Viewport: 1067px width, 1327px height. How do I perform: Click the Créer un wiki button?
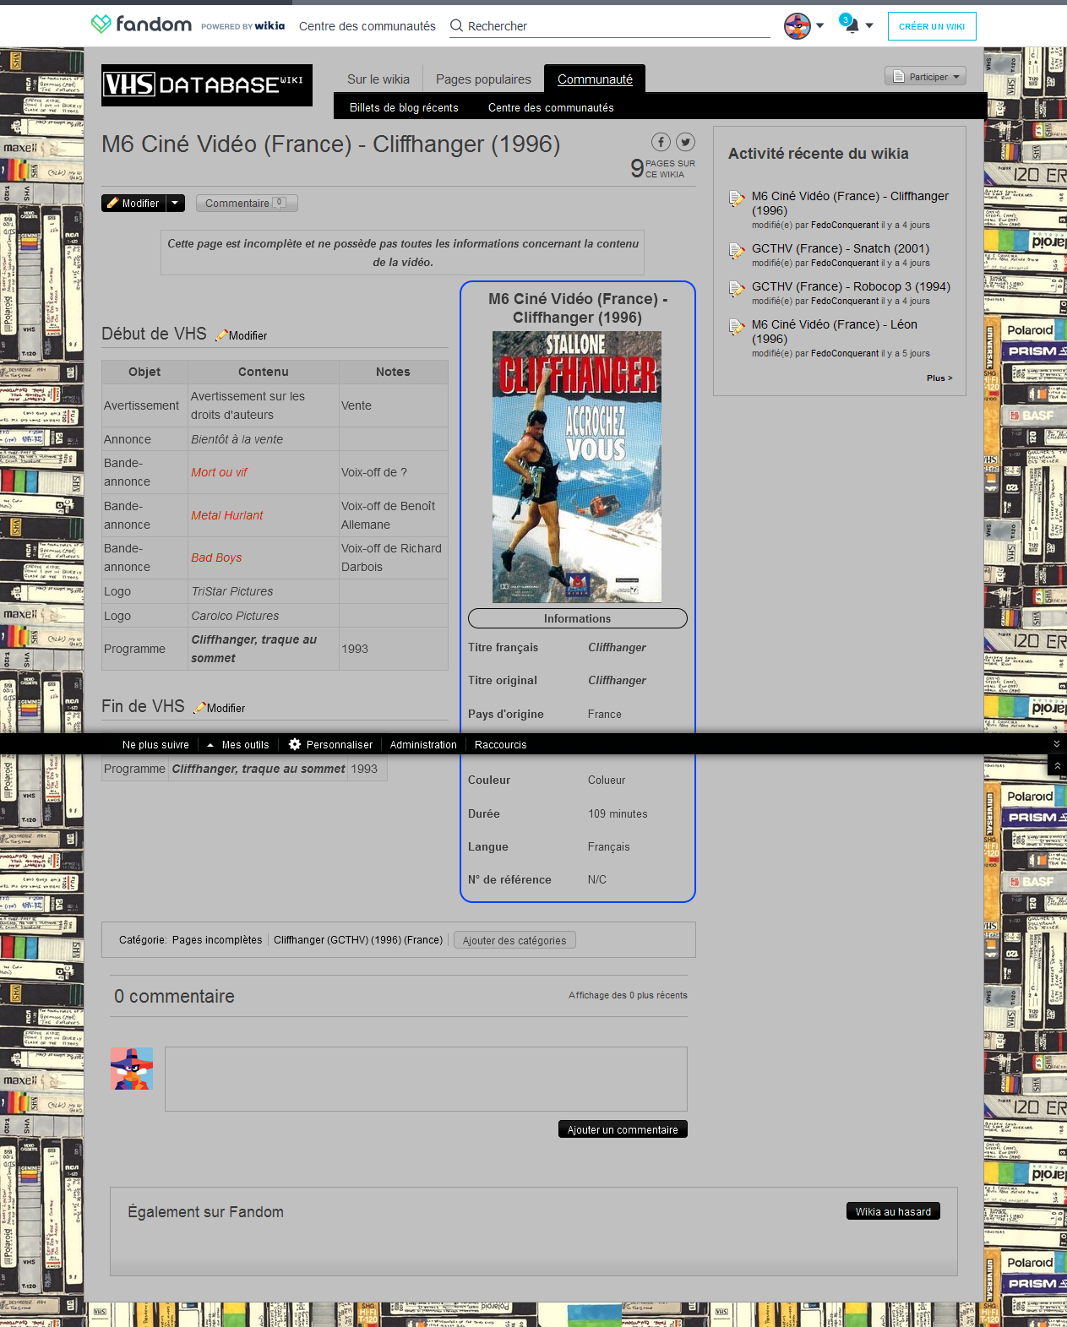tap(932, 26)
